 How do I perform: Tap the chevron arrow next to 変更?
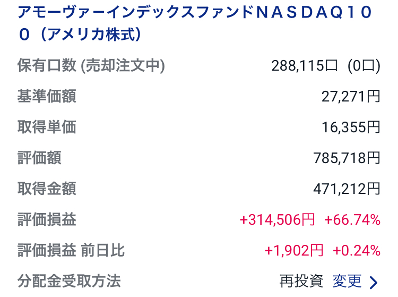374,282
